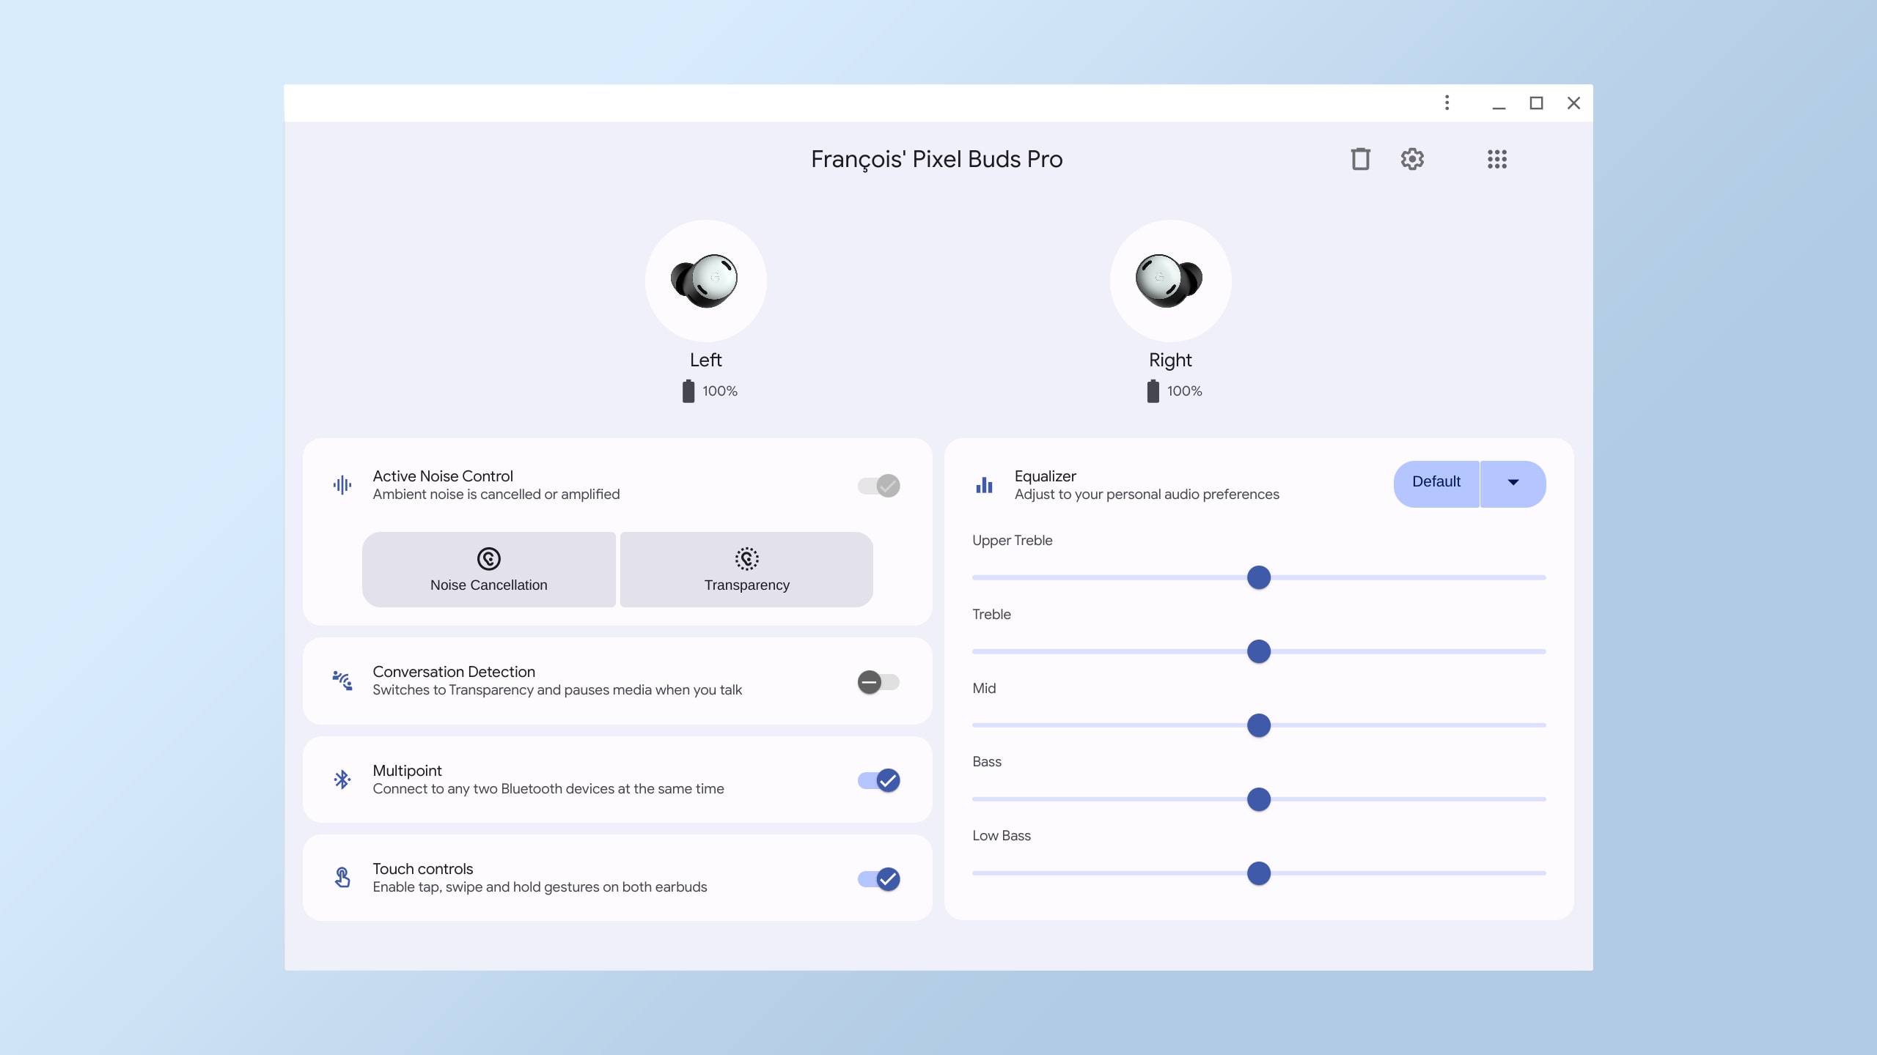Click the grid/apps icon at top right
Image resolution: width=1877 pixels, height=1055 pixels.
point(1496,158)
